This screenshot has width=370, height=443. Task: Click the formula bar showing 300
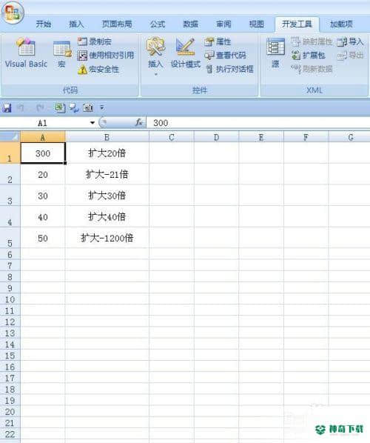pyautogui.click(x=258, y=123)
